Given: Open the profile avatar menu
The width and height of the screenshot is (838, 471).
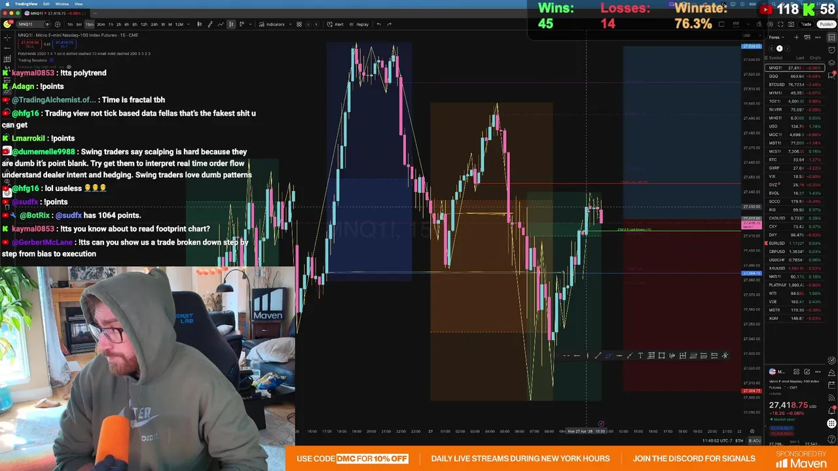Looking at the screenshot, I should click(7, 24).
